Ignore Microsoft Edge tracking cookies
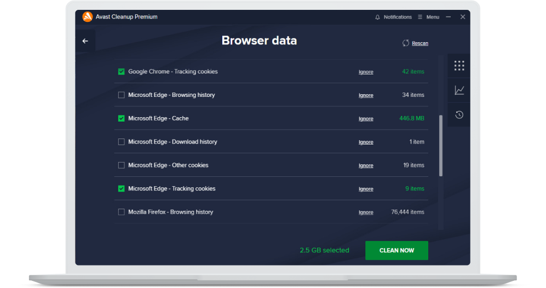This screenshot has width=546, height=288. (366, 188)
